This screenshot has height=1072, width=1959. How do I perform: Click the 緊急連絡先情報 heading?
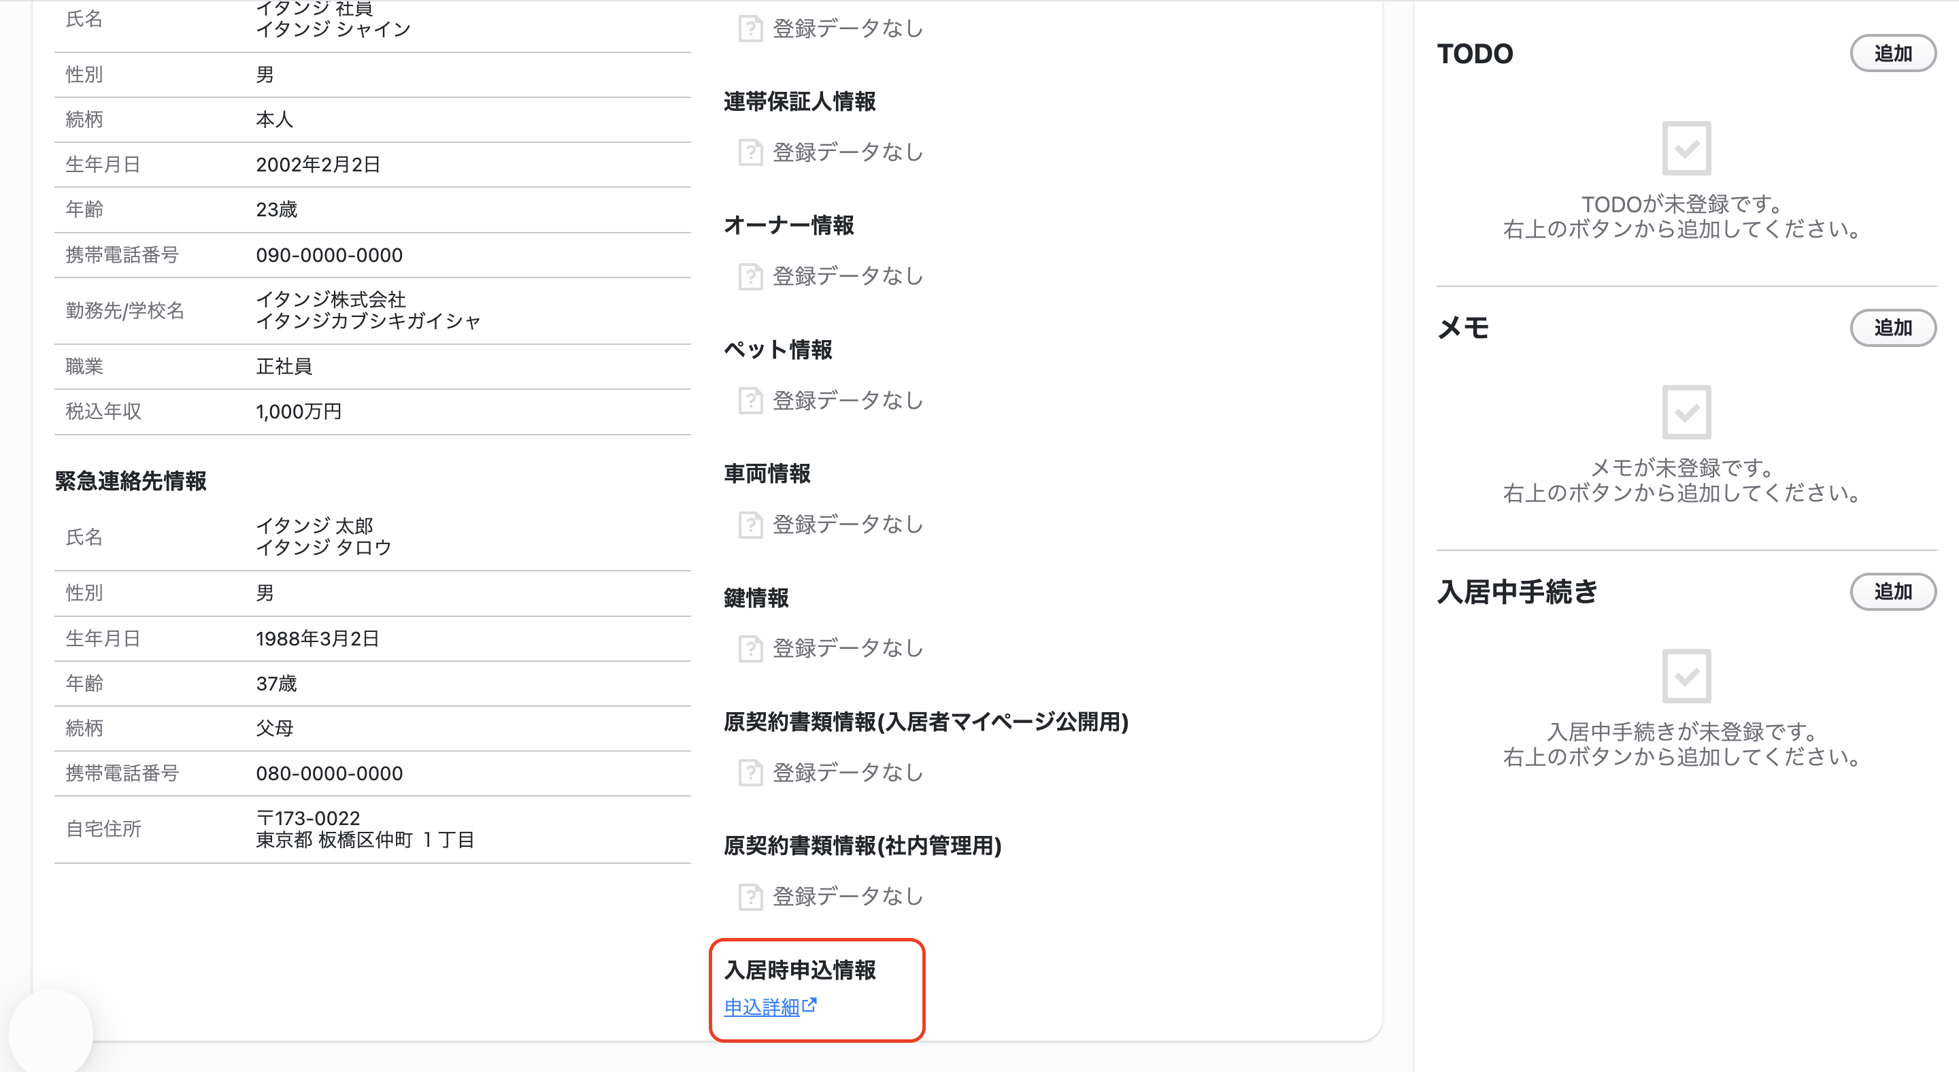point(130,482)
